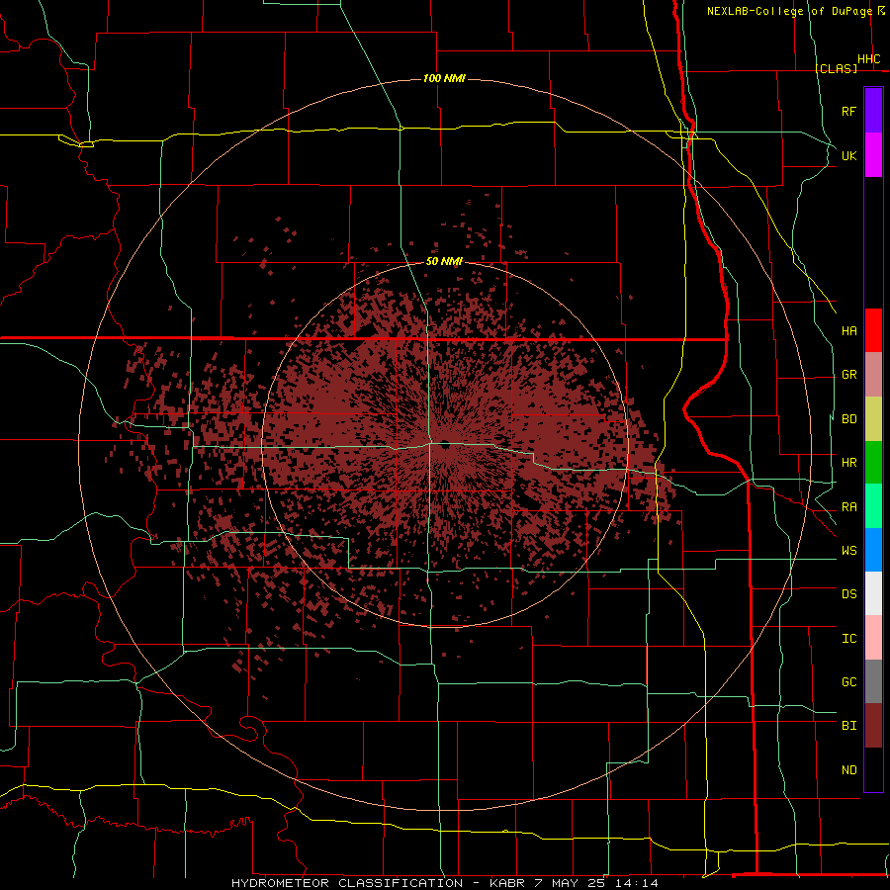Viewport: 890px width, 890px height.
Task: Click the radar site center point
Action: [x=444, y=445]
